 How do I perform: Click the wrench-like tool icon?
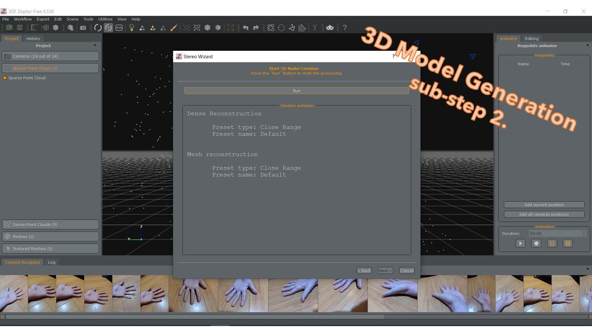315,28
